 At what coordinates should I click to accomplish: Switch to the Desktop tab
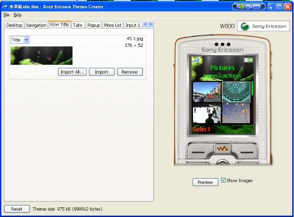14,25
